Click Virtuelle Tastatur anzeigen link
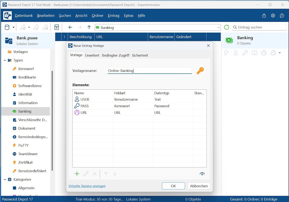Screen dimensions: 289x202 [87, 186]
